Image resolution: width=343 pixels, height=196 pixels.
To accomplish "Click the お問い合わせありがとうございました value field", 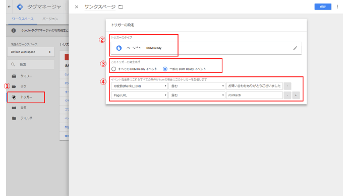I will click(x=254, y=86).
